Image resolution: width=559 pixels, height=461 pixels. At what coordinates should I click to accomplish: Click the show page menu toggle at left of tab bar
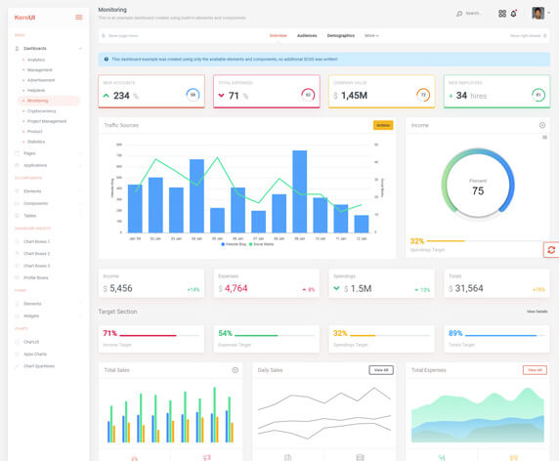120,35
